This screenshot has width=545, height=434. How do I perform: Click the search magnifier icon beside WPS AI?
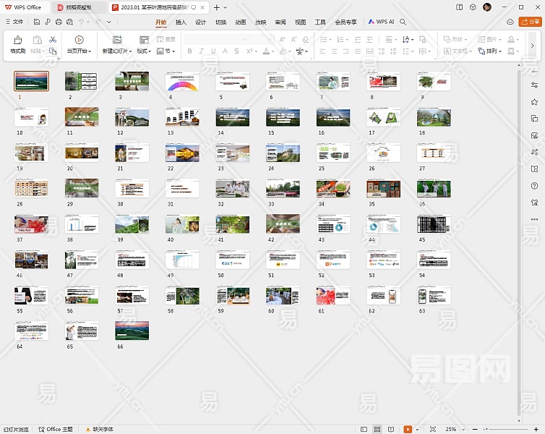tap(403, 22)
